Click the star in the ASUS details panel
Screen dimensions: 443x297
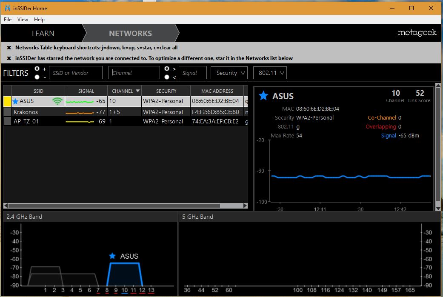(x=263, y=96)
